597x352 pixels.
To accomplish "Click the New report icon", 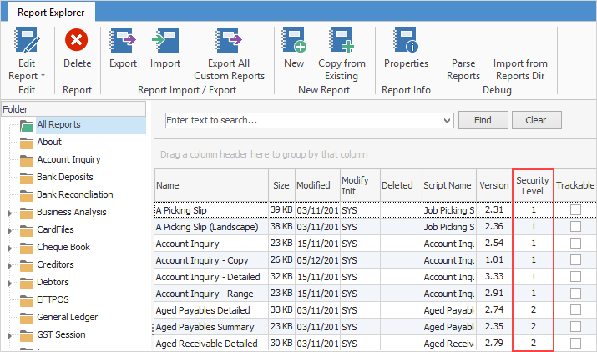I will (294, 40).
